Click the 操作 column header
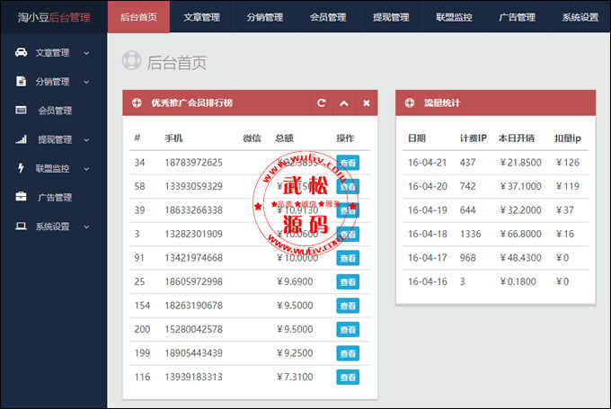 point(345,138)
